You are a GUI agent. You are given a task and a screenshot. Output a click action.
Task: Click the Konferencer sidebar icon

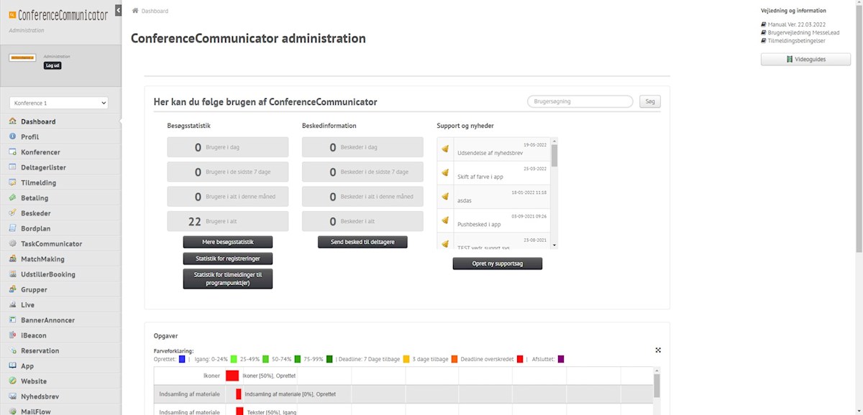(x=13, y=152)
